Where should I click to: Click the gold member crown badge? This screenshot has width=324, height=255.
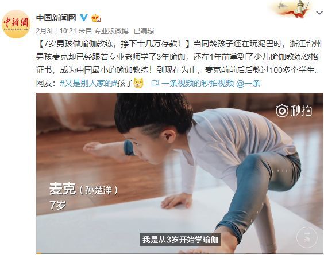pyautogui.click(x=96, y=18)
